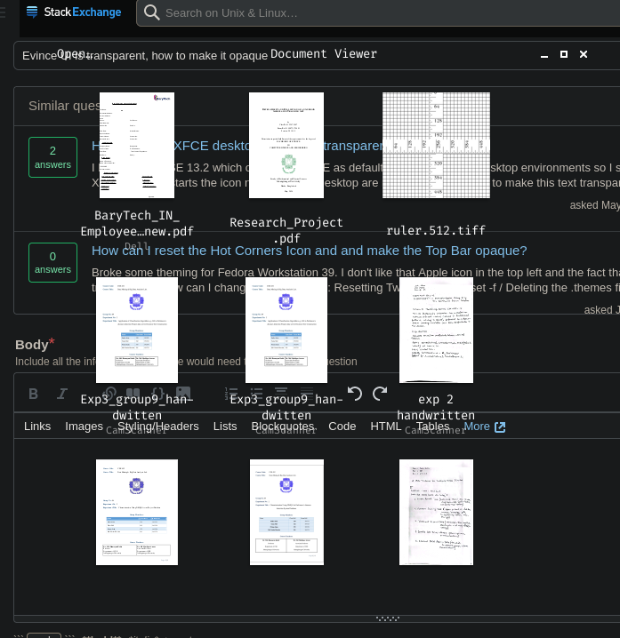Image resolution: width=620 pixels, height=638 pixels.
Task: Click inside the question body text area
Action: (x=317, y=527)
